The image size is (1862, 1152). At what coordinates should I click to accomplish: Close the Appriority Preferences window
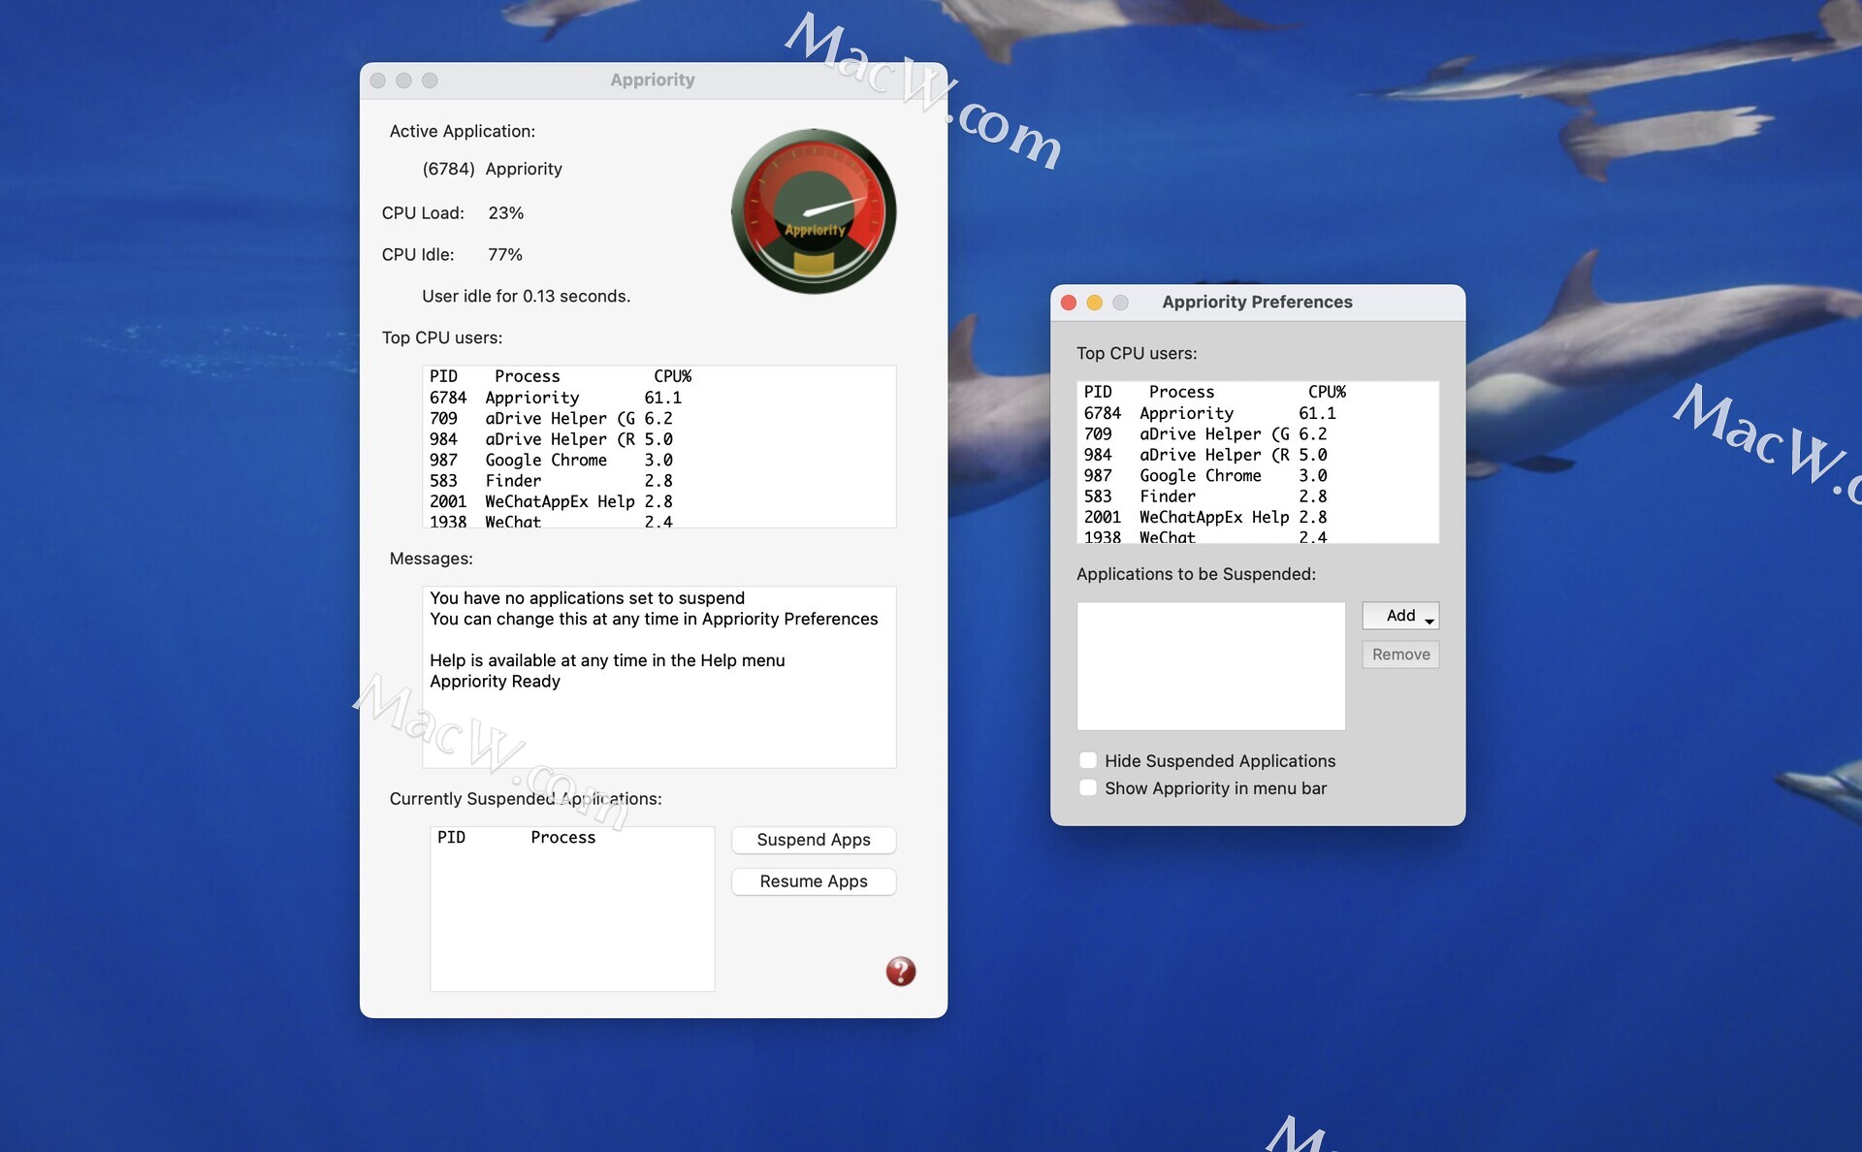(1069, 303)
